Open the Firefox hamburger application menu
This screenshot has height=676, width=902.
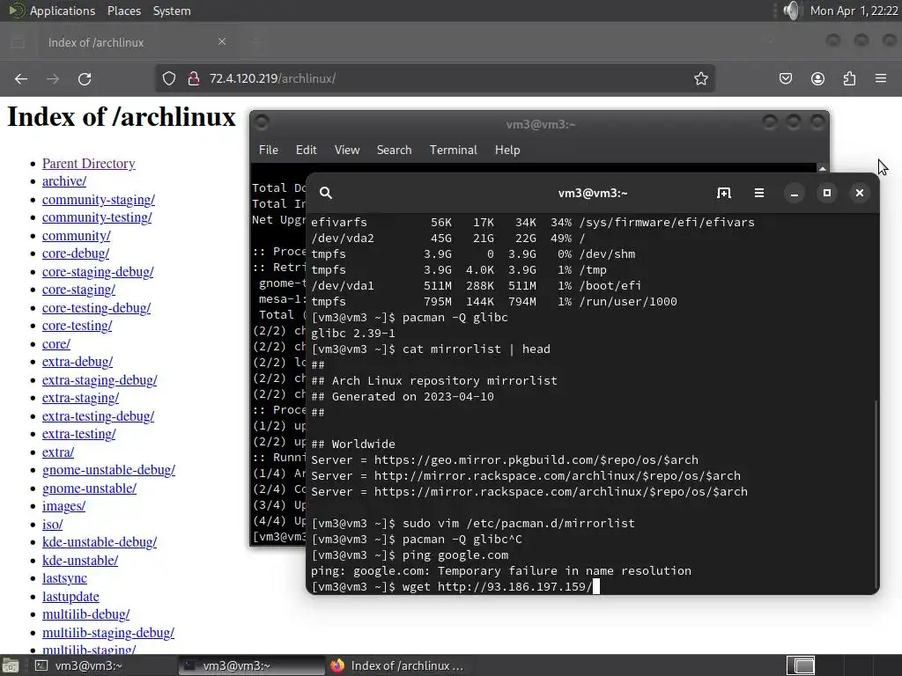pos(881,78)
